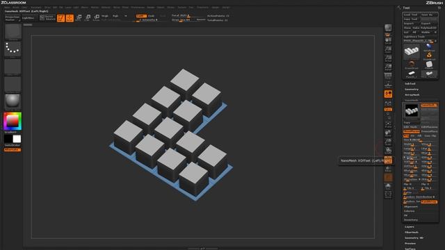Click the BPR render icon
This screenshot has height=250, width=445.
[x=388, y=28]
